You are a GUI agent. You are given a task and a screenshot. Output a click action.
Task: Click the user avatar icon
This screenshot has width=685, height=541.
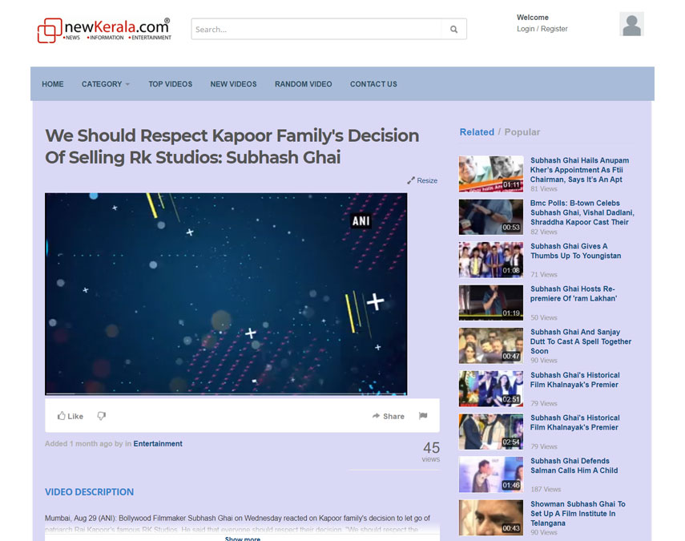coord(631,24)
